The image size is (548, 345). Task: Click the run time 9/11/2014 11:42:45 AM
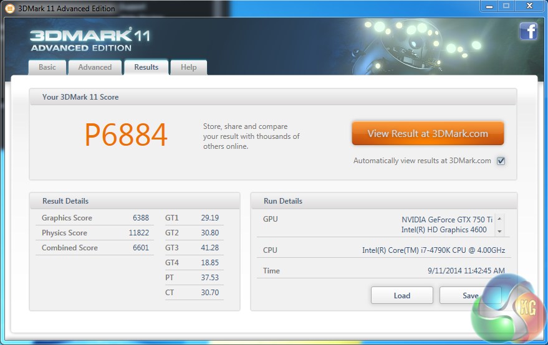point(466,271)
